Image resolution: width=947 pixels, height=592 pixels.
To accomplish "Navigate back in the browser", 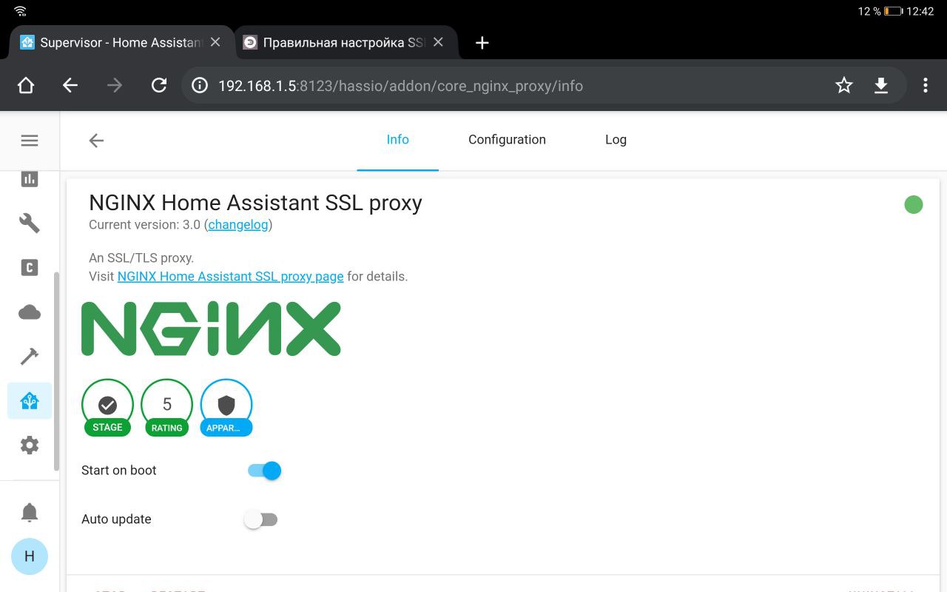I will [70, 86].
